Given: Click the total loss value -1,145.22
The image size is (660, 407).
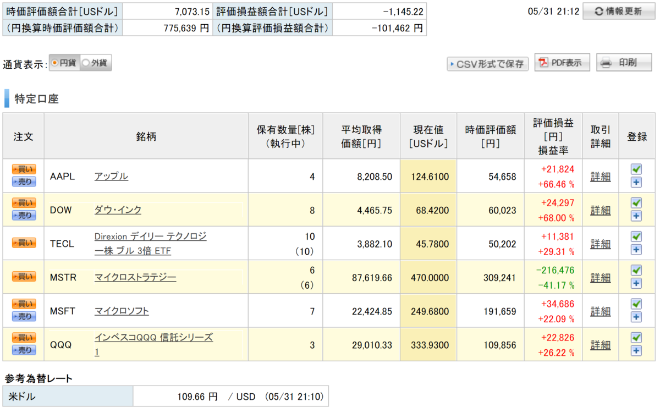Looking at the screenshot, I should [402, 12].
